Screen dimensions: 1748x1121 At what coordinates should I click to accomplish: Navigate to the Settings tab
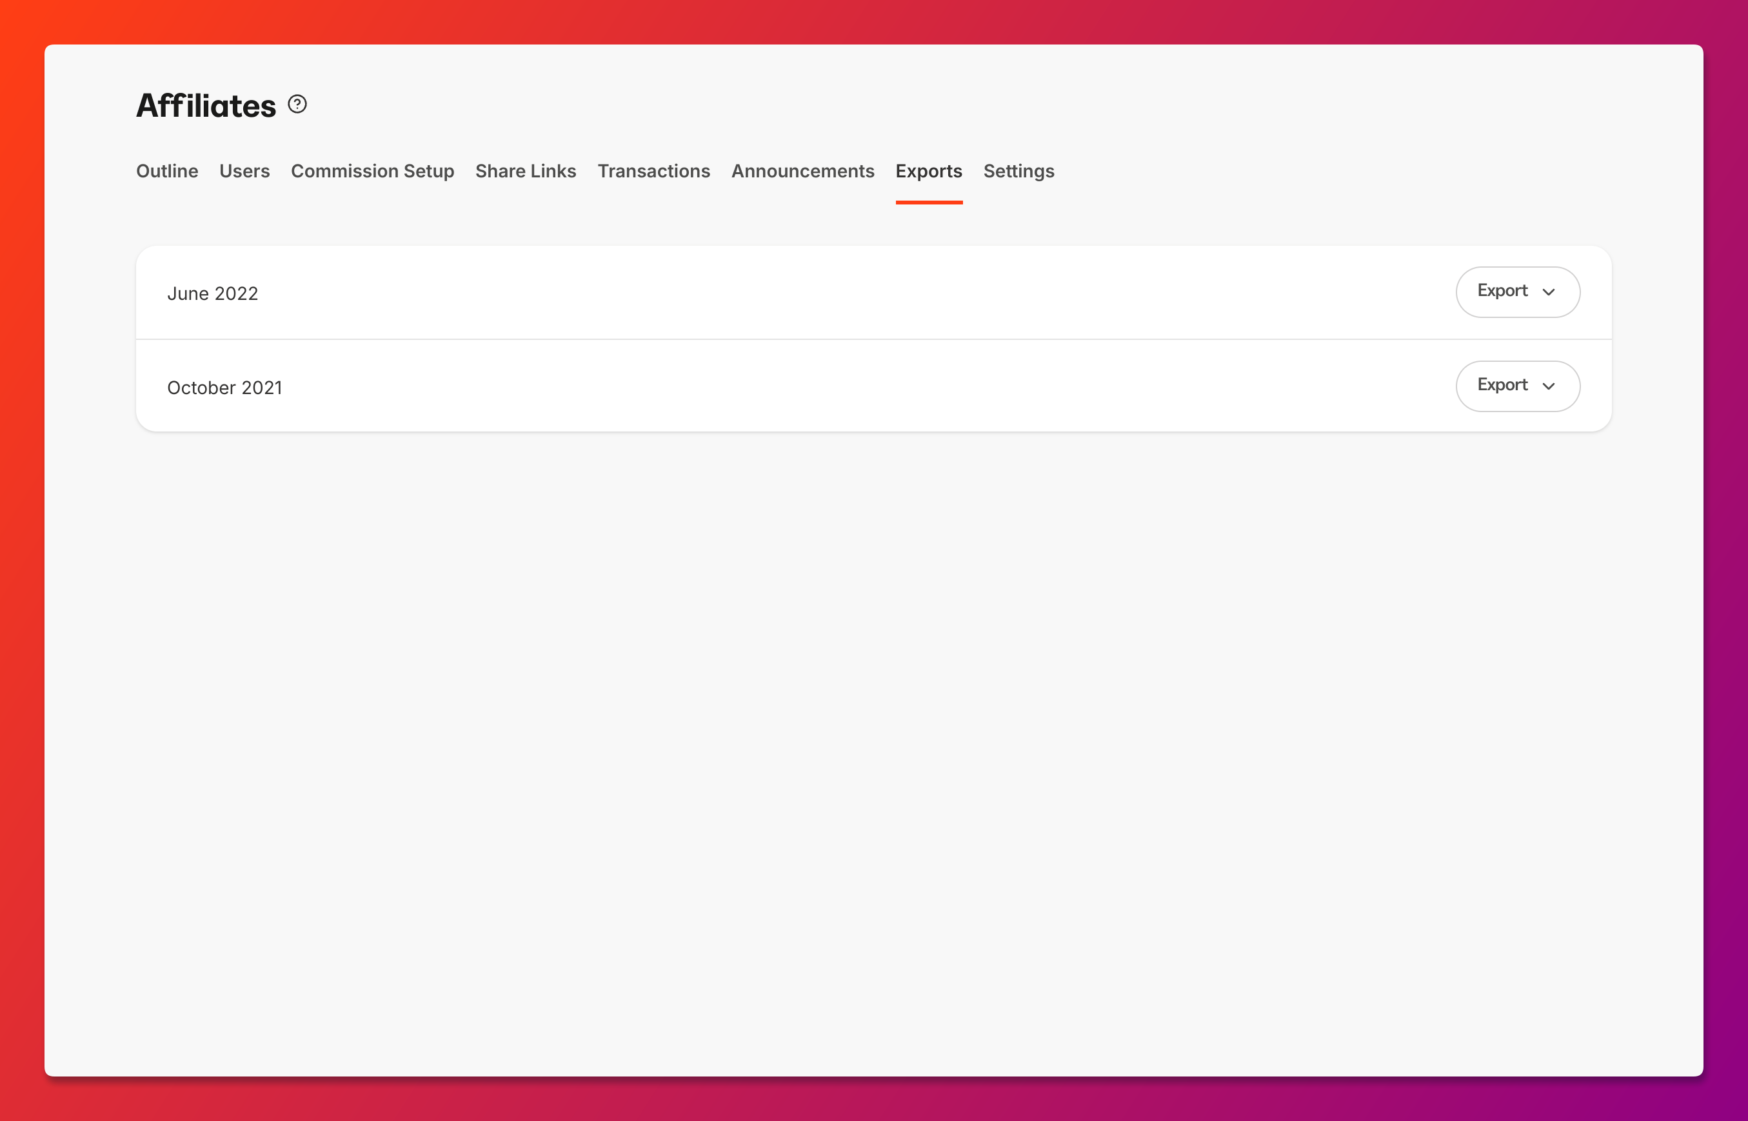1019,171
